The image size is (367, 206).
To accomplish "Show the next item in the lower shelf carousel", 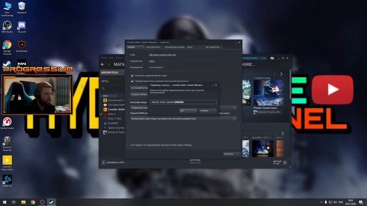I will tap(283, 133).
